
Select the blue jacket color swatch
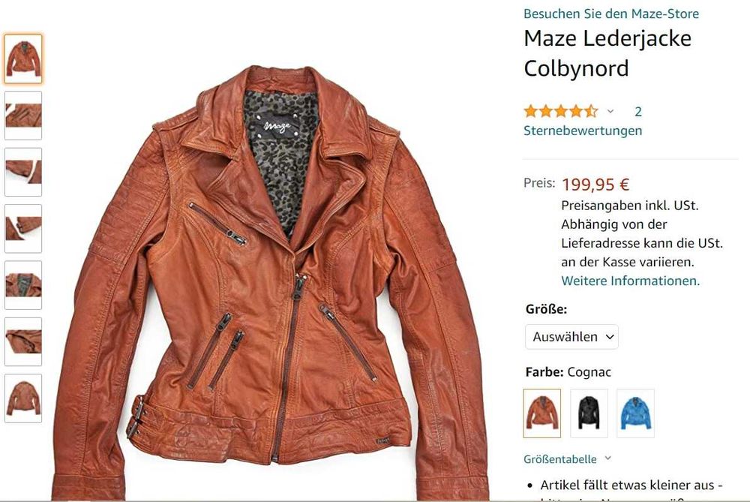pos(635,413)
